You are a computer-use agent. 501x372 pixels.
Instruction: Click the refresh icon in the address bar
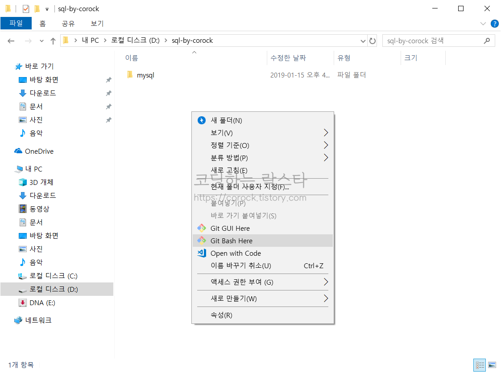tap(373, 41)
